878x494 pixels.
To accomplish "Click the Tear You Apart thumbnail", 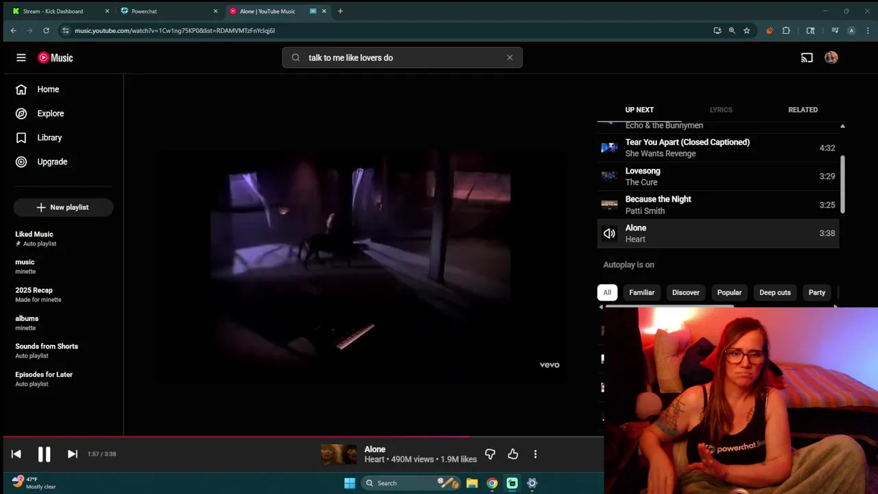I will 609,148.
